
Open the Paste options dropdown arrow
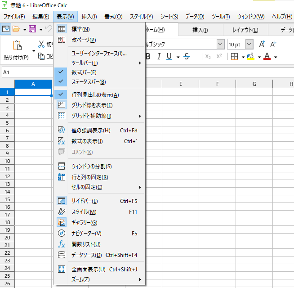tap(34, 51)
